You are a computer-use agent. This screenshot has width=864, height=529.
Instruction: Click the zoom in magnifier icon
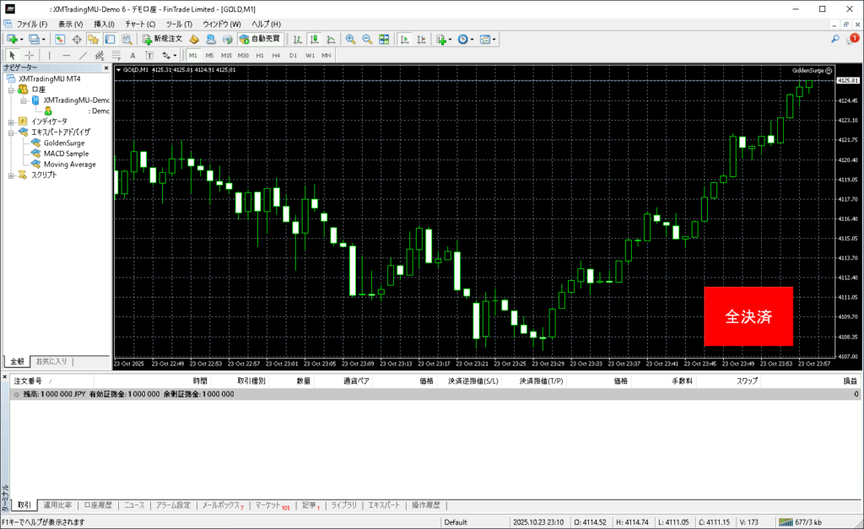click(350, 39)
